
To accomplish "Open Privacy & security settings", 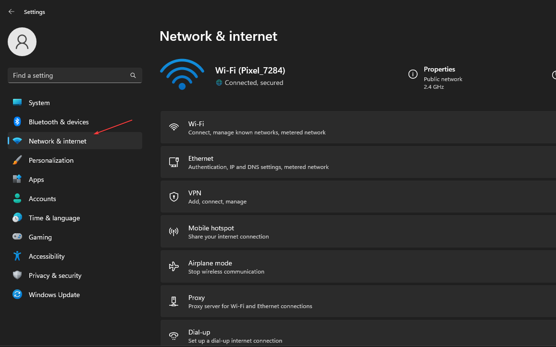I will 55,275.
